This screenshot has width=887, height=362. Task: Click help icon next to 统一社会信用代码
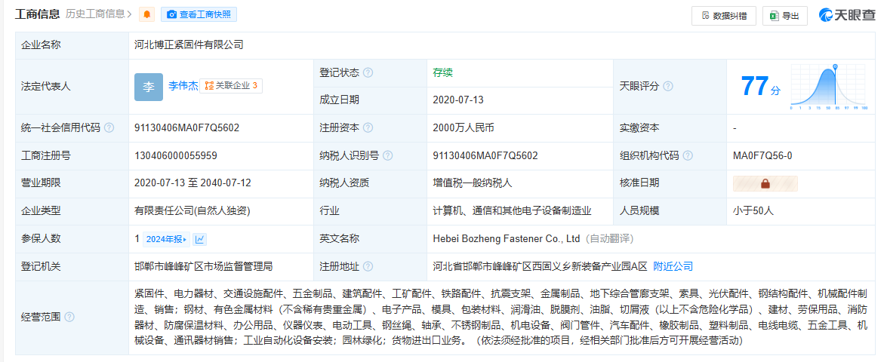(109, 127)
